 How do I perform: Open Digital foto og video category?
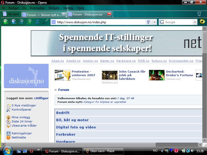tap(76, 127)
